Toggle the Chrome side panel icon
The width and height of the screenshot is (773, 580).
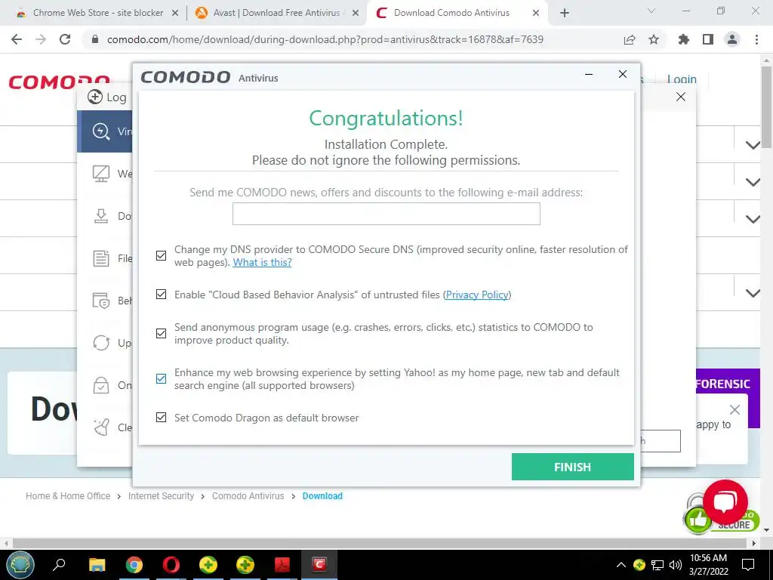coord(708,39)
